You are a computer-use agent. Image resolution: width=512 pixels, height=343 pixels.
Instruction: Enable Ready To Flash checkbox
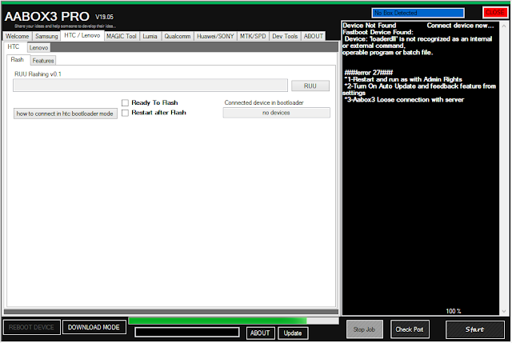(125, 103)
